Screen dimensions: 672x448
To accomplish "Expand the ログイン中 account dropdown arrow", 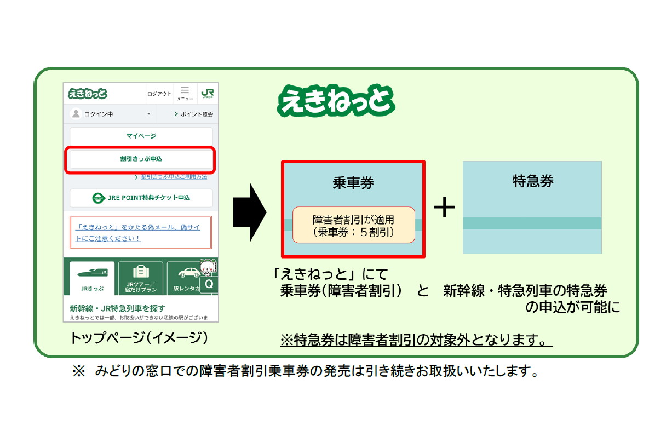I will click(149, 114).
